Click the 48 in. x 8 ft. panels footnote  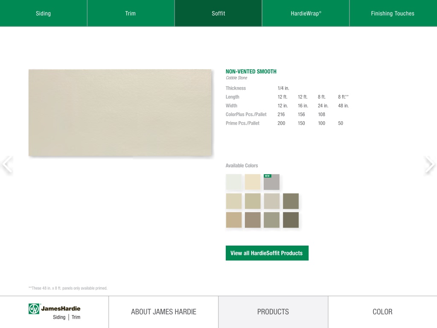click(x=68, y=288)
